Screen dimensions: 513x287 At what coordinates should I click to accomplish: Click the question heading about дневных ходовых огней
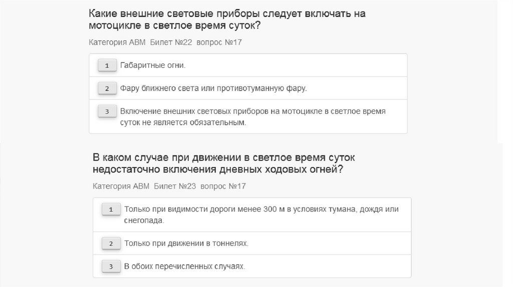[223, 163]
